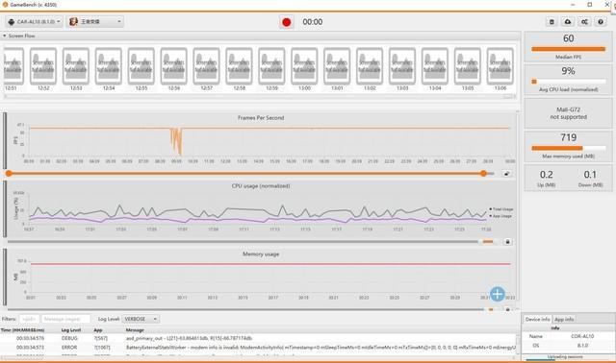Open settings via the gears icon
The width and height of the screenshot is (616, 363).
[584, 22]
